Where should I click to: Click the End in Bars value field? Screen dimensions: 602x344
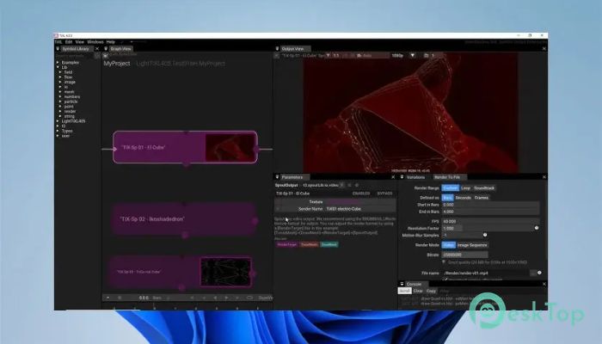tap(490, 212)
